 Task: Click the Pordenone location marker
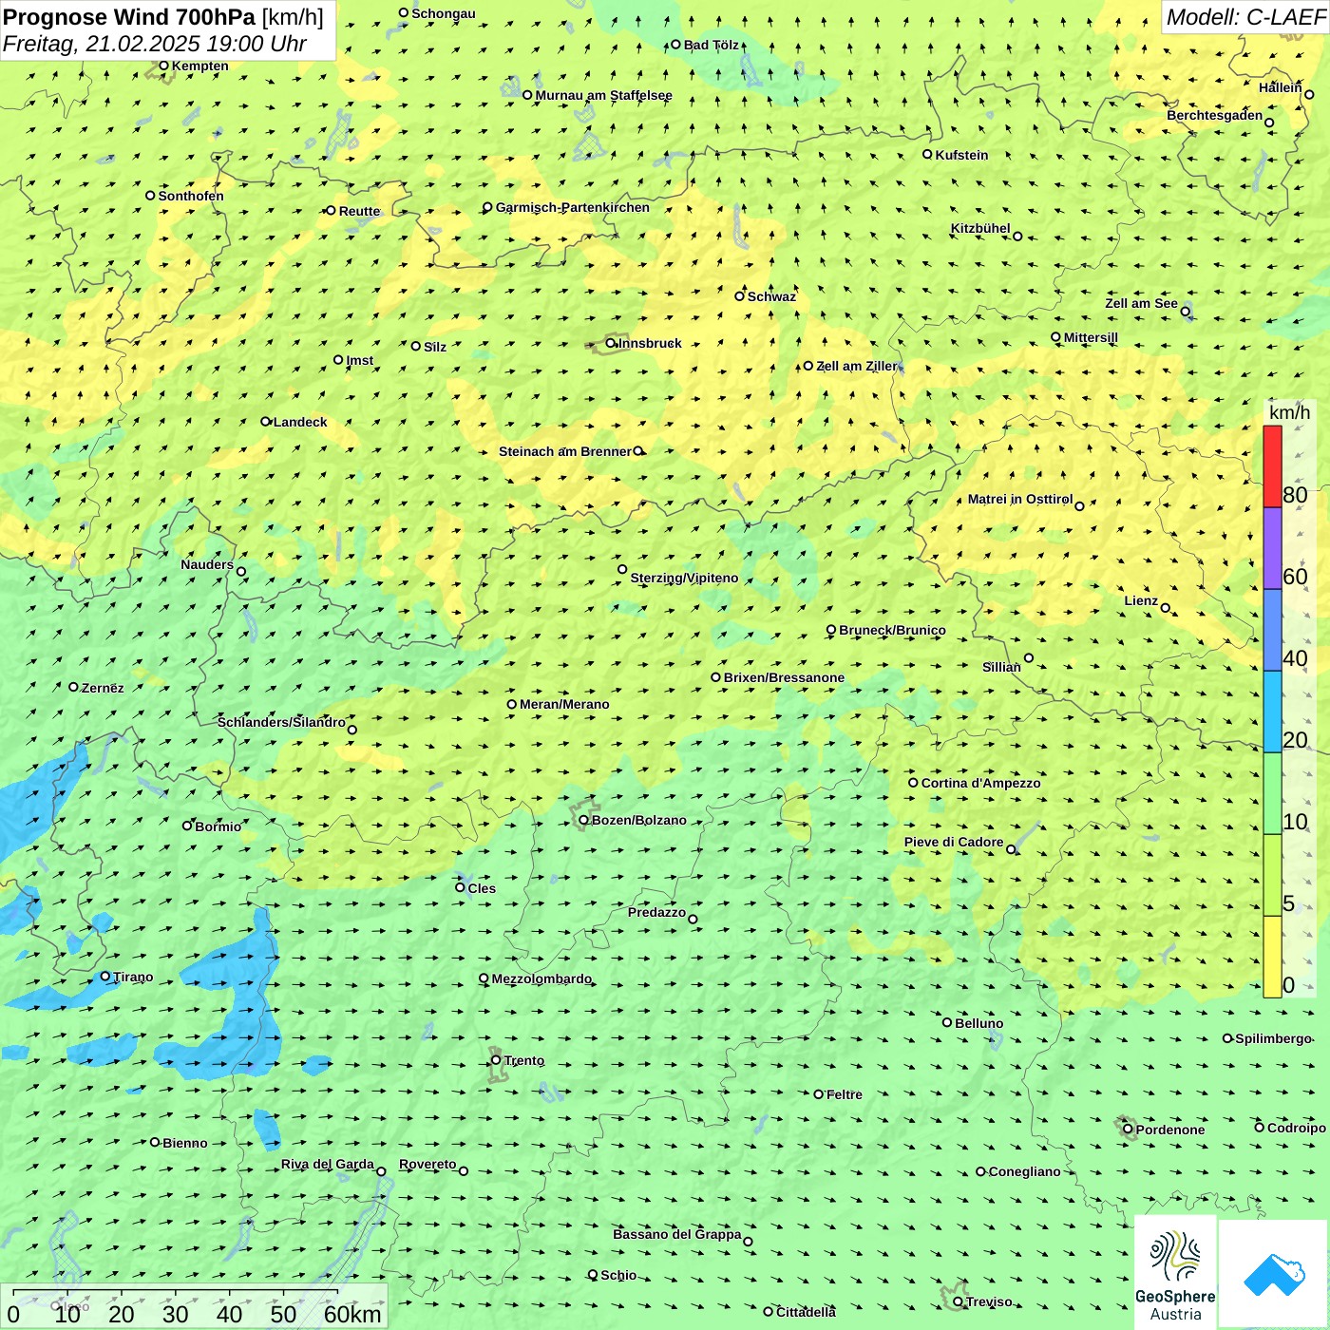coord(1128,1129)
